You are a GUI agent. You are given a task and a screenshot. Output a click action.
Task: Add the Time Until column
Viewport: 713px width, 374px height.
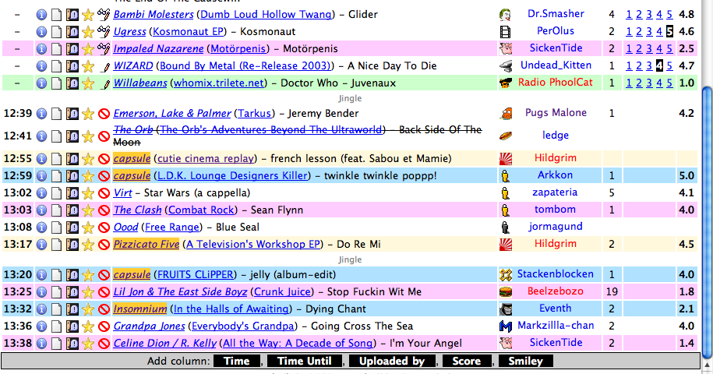[304, 362]
